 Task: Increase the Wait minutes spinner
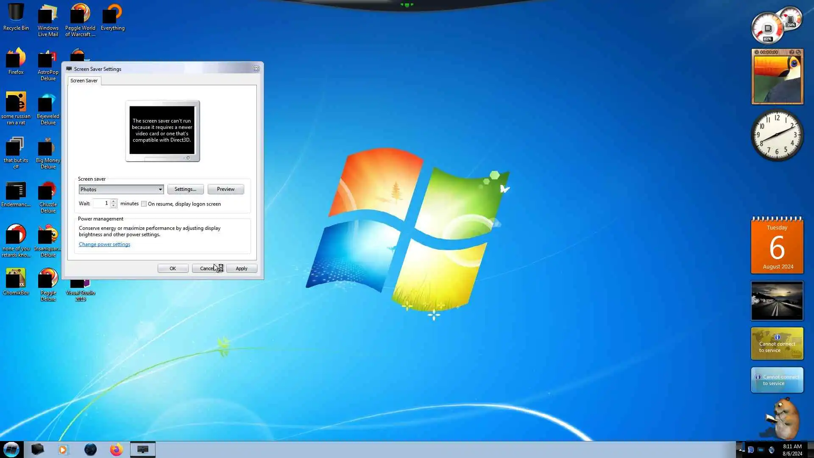click(x=113, y=201)
